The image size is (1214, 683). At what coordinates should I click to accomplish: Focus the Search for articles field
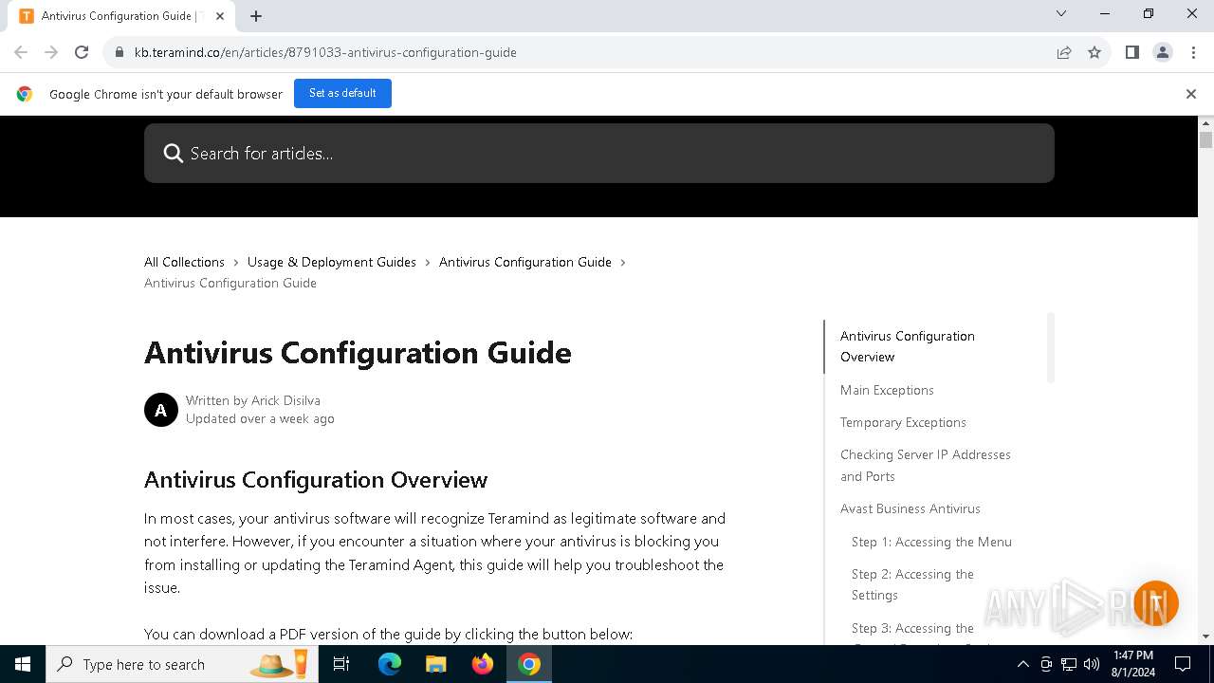(599, 153)
